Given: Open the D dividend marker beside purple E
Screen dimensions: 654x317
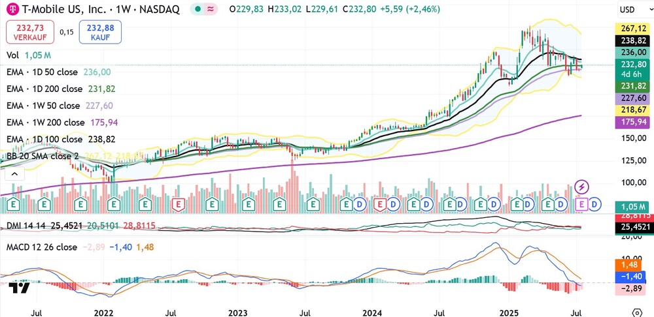Looking at the screenshot, I should tap(594, 204).
